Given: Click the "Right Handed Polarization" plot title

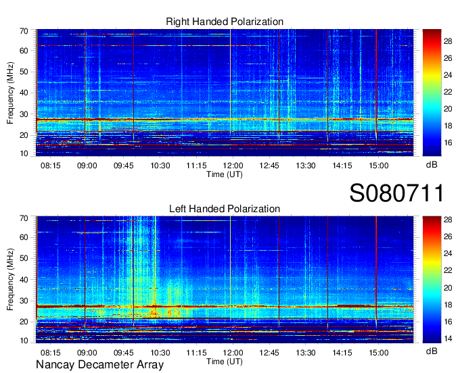Looking at the screenshot, I should point(225,22).
